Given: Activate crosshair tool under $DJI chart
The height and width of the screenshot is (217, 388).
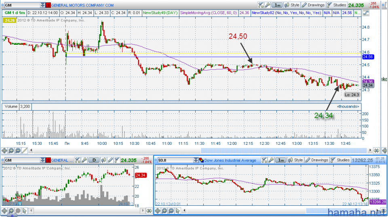Looking at the screenshot, I should (158, 211).
